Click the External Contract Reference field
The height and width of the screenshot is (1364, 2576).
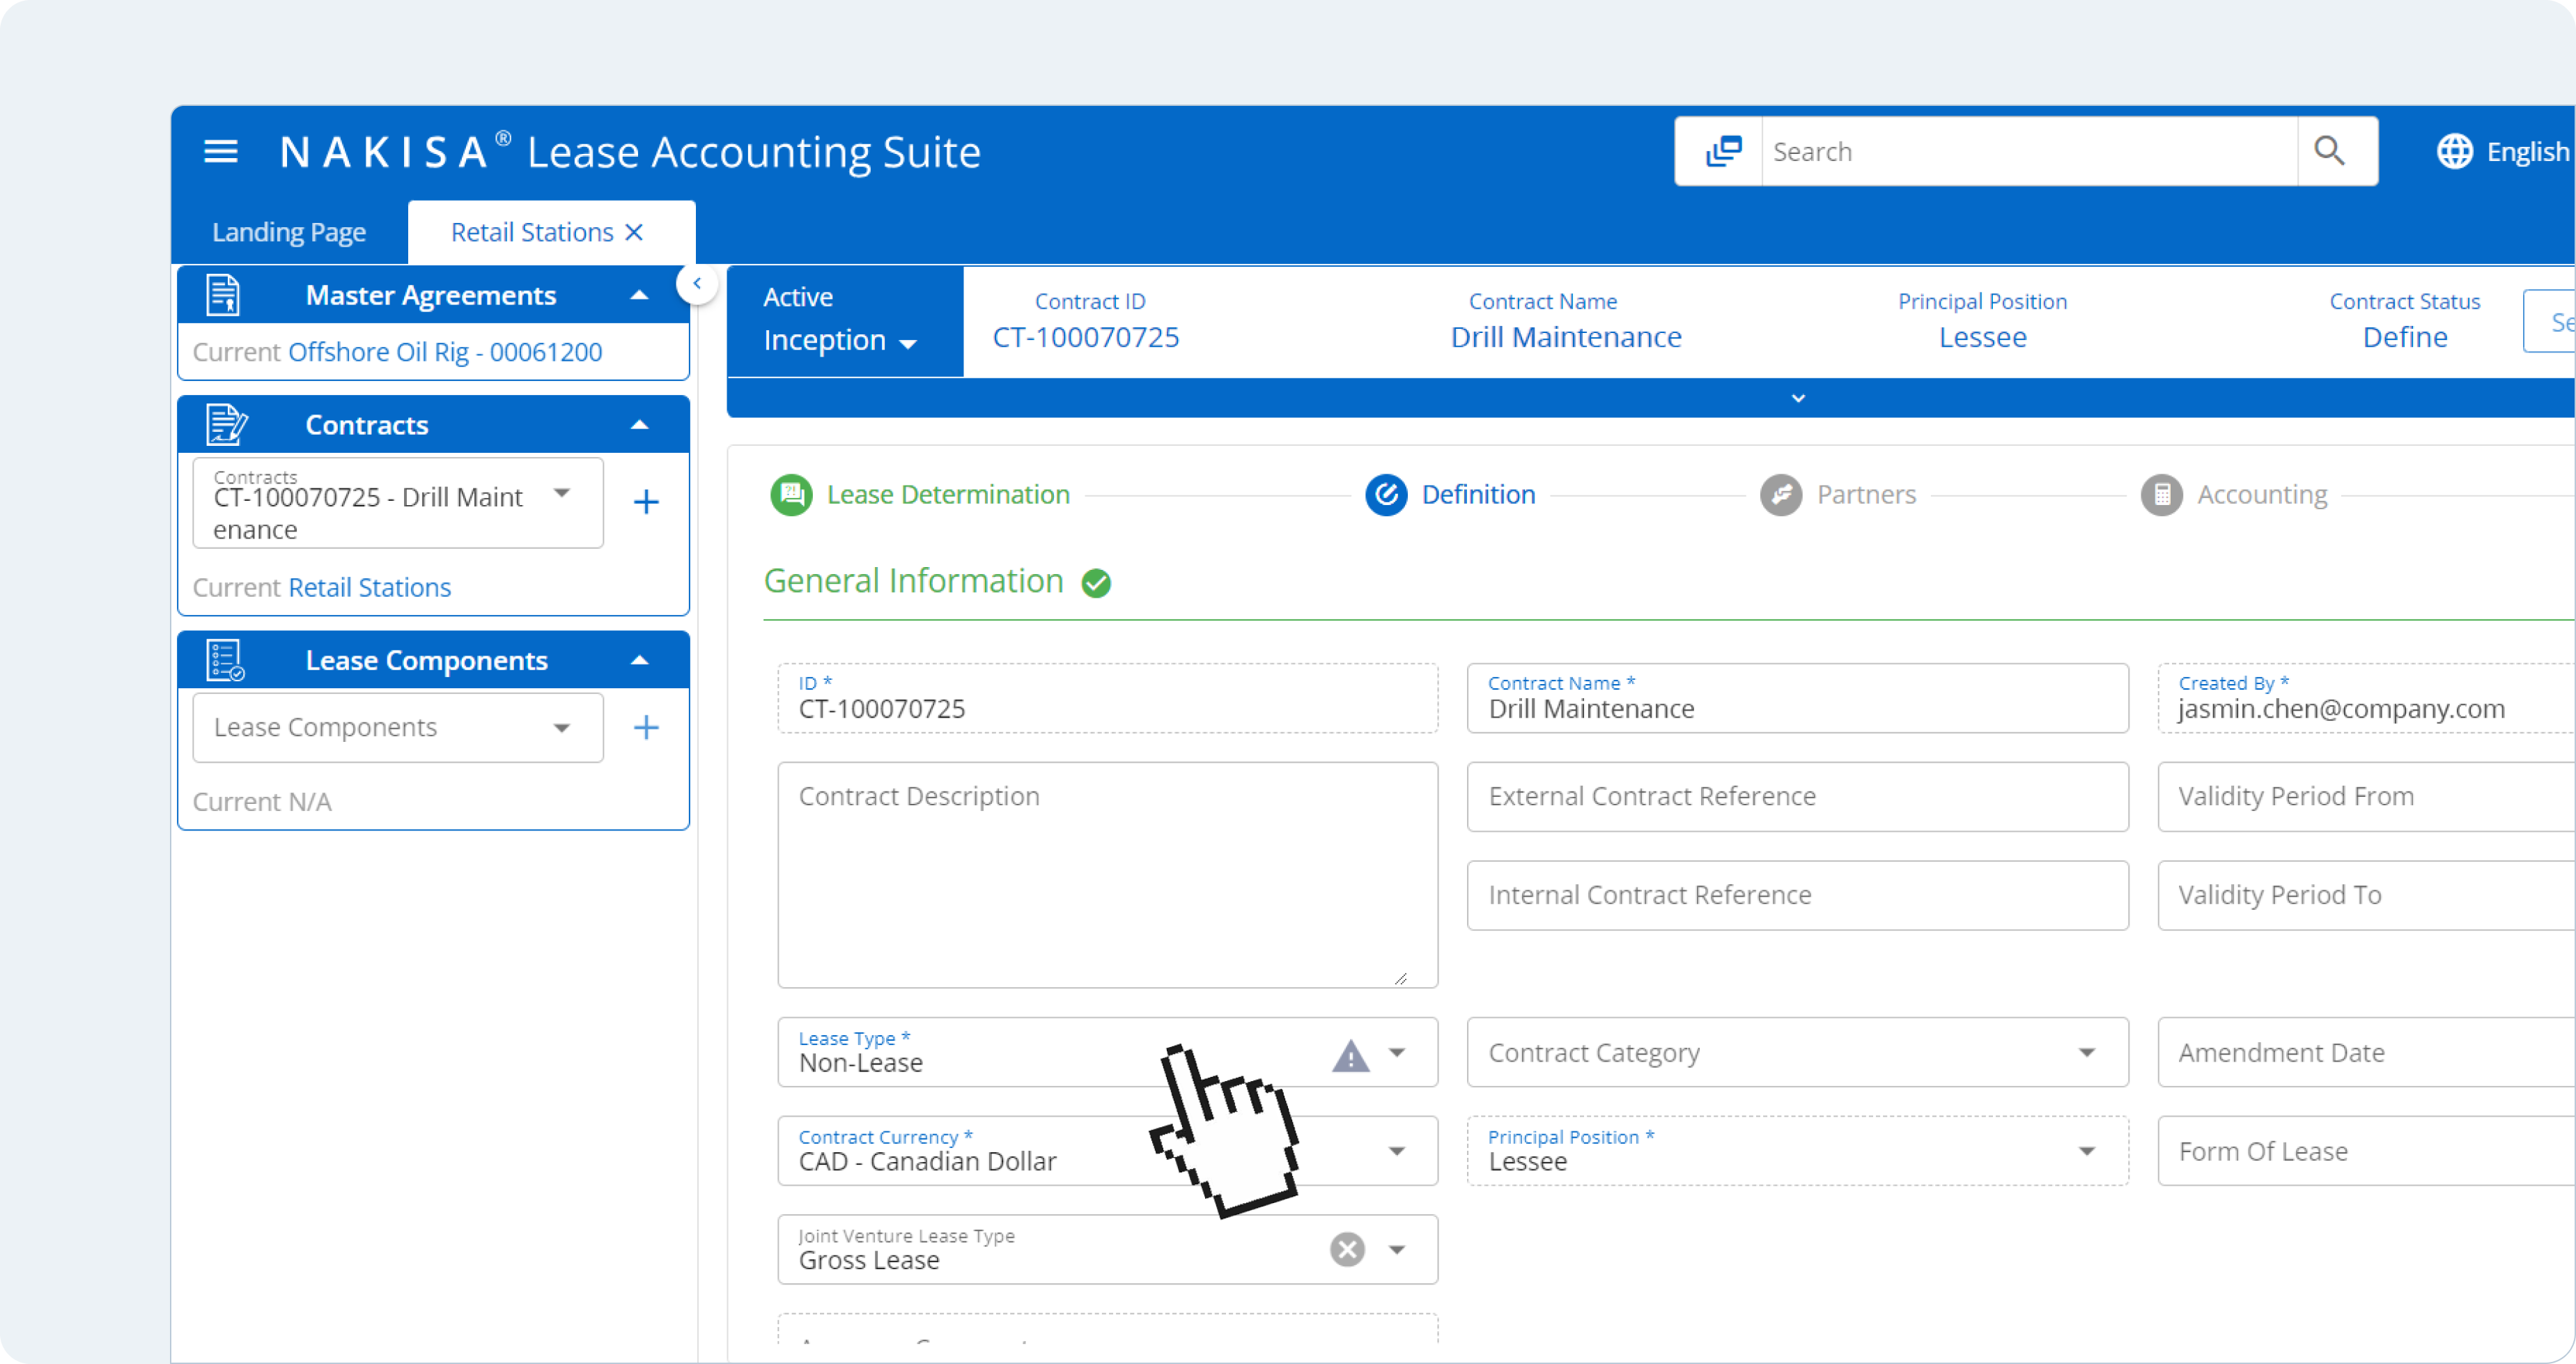(1797, 797)
